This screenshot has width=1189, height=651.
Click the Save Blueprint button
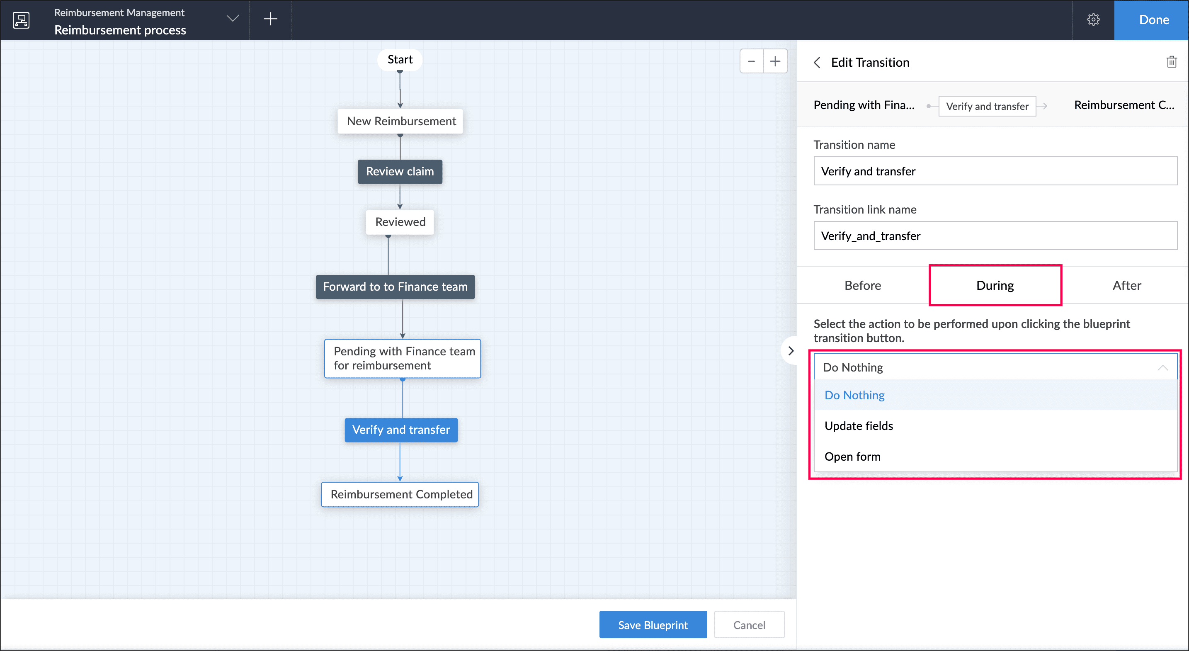[653, 625]
